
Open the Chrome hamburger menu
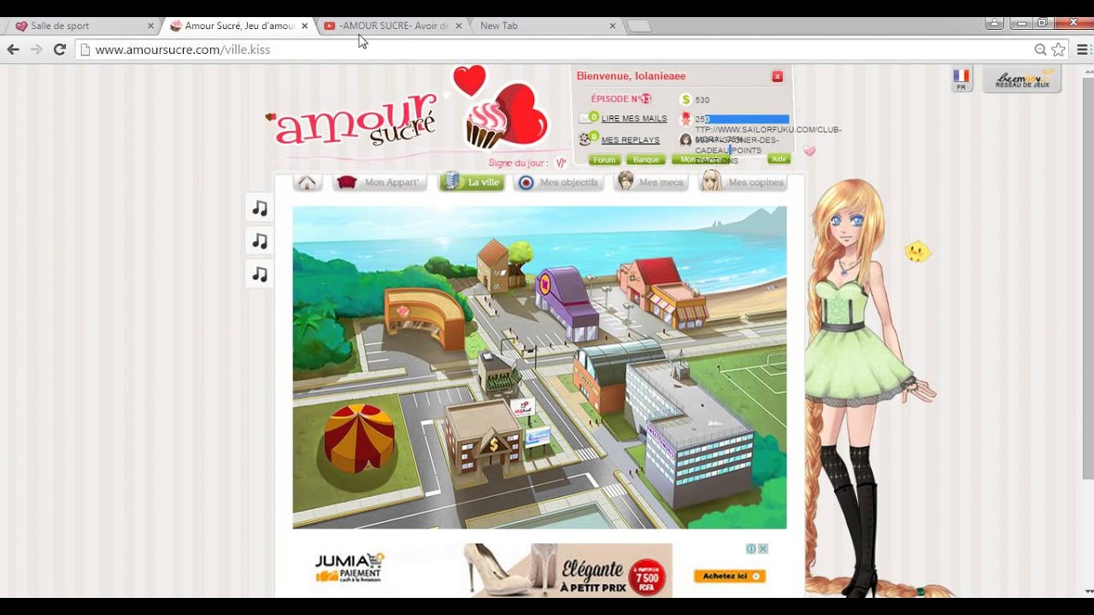[1083, 50]
